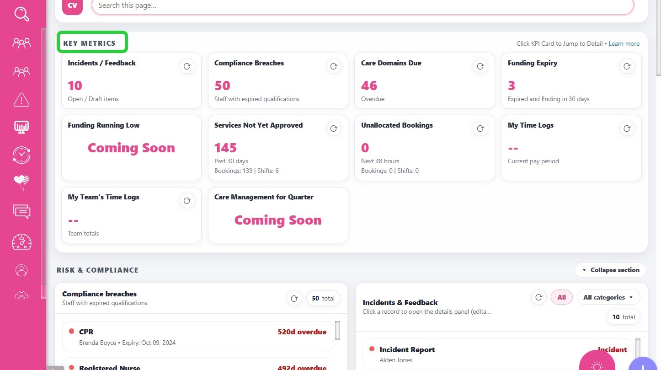Collapse the Risk & Compliance section
Screen dimensions: 661x370
pyautogui.click(x=610, y=270)
